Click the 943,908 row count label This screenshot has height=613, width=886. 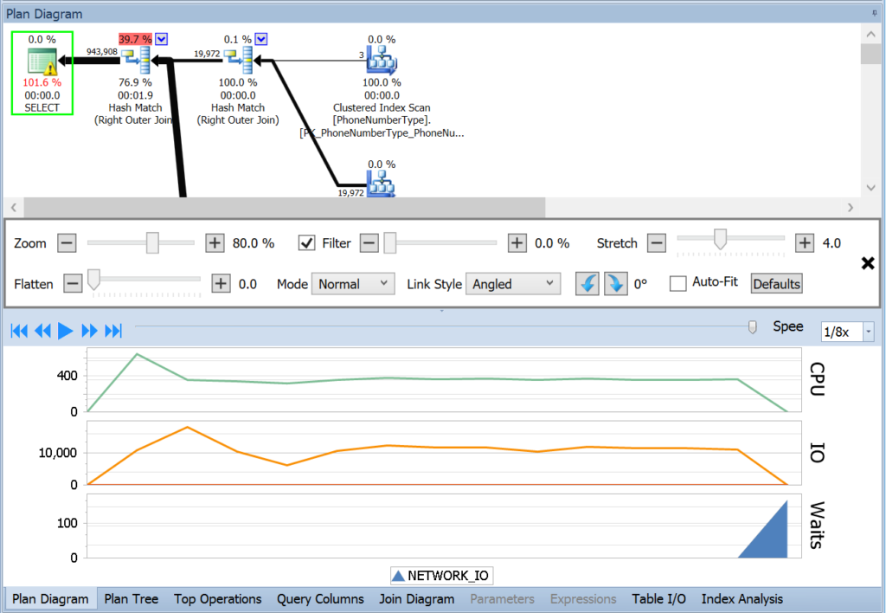point(102,51)
